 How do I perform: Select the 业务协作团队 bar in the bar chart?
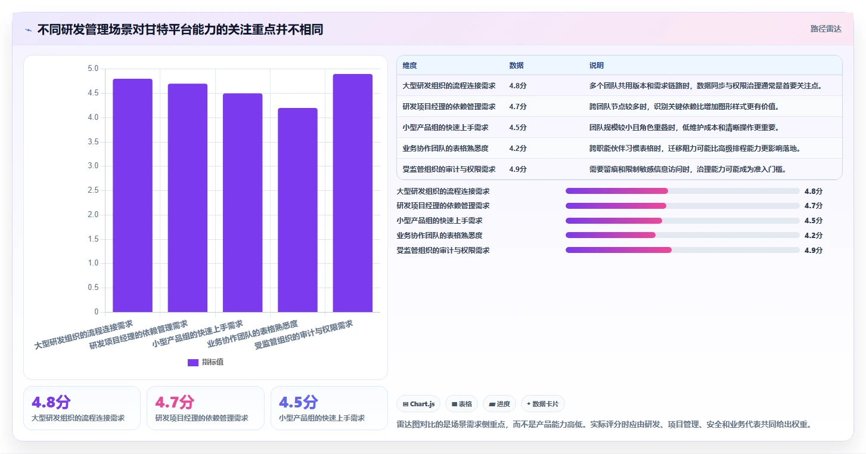297,210
